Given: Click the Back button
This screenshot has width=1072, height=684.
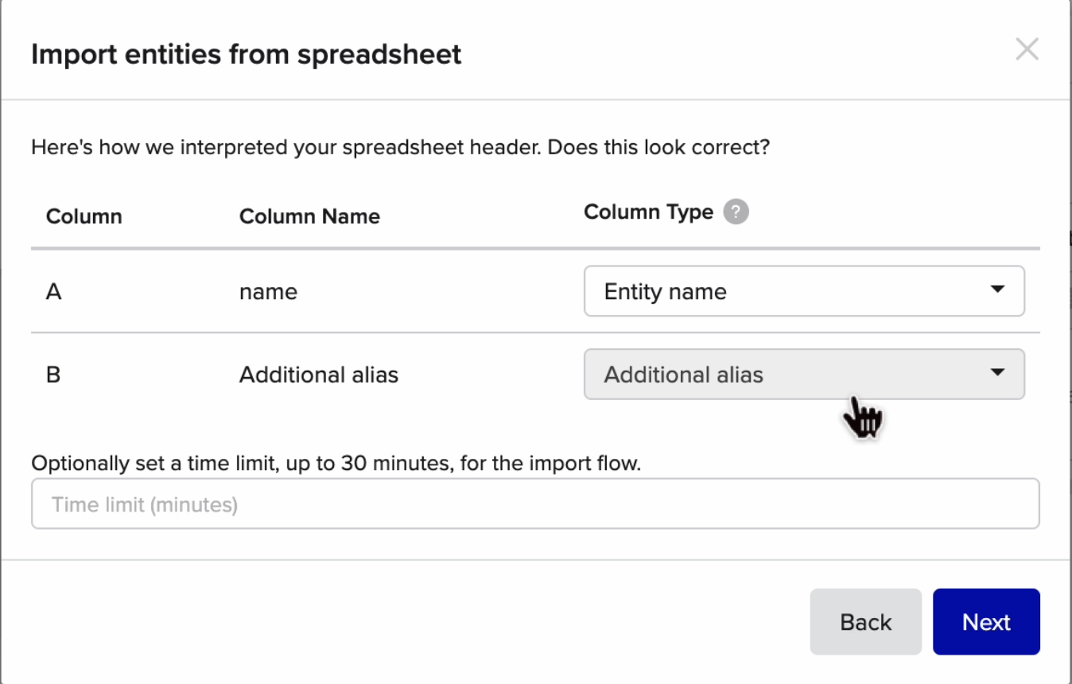Looking at the screenshot, I should (x=865, y=622).
